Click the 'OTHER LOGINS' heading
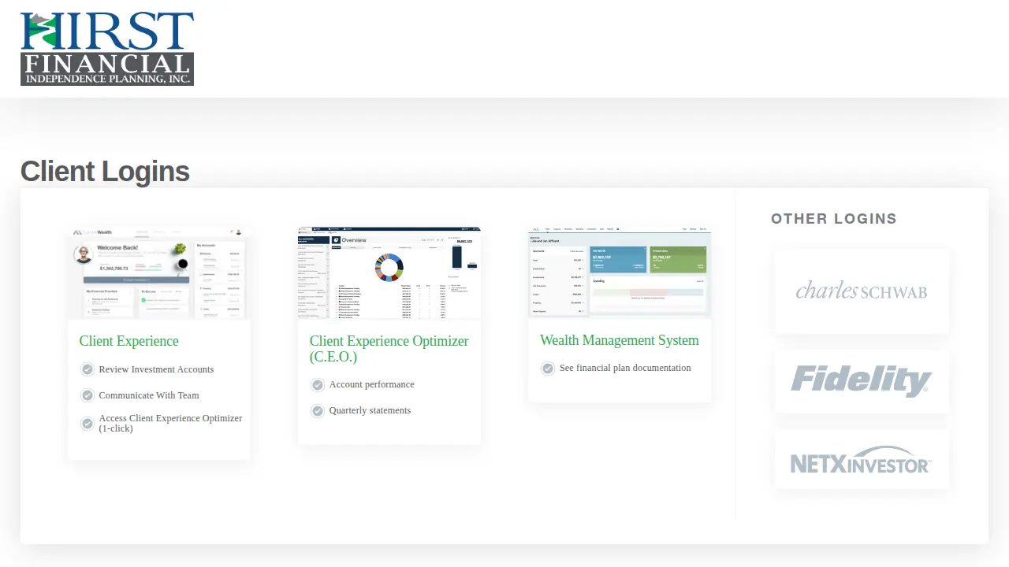Image resolution: width=1009 pixels, height=567 pixels. point(834,219)
